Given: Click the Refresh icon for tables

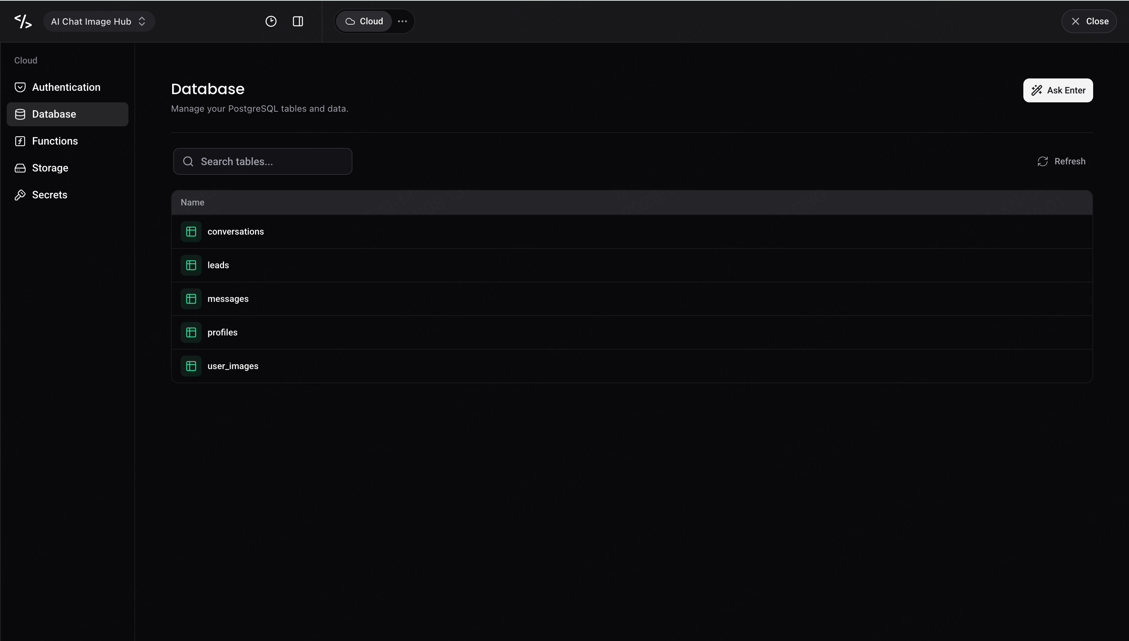Looking at the screenshot, I should [x=1042, y=162].
